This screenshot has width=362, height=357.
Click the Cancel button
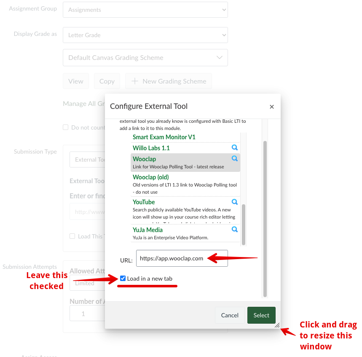coord(230,315)
